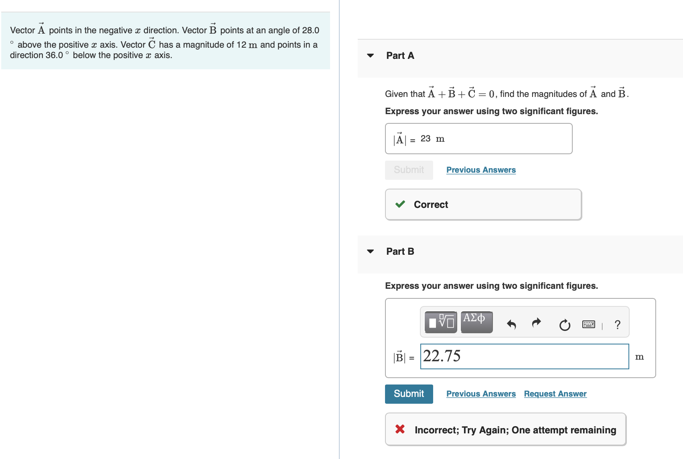This screenshot has width=683, height=459.
Task: Click the red X on incorrect message
Action: 400,429
